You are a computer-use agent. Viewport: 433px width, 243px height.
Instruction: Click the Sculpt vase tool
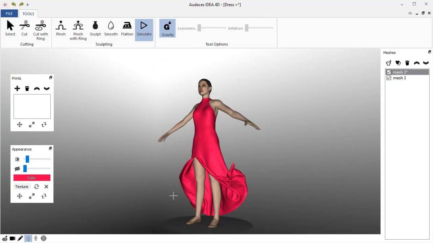coord(95,29)
